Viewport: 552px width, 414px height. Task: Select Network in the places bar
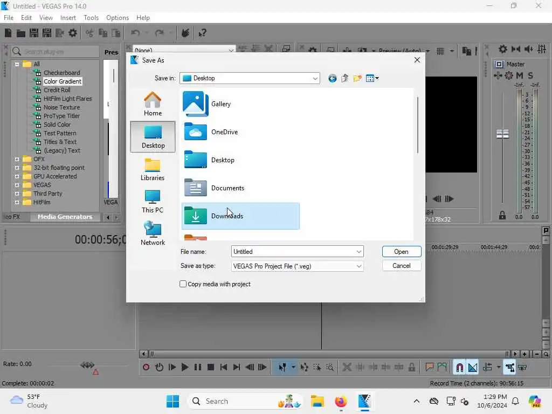click(x=153, y=233)
